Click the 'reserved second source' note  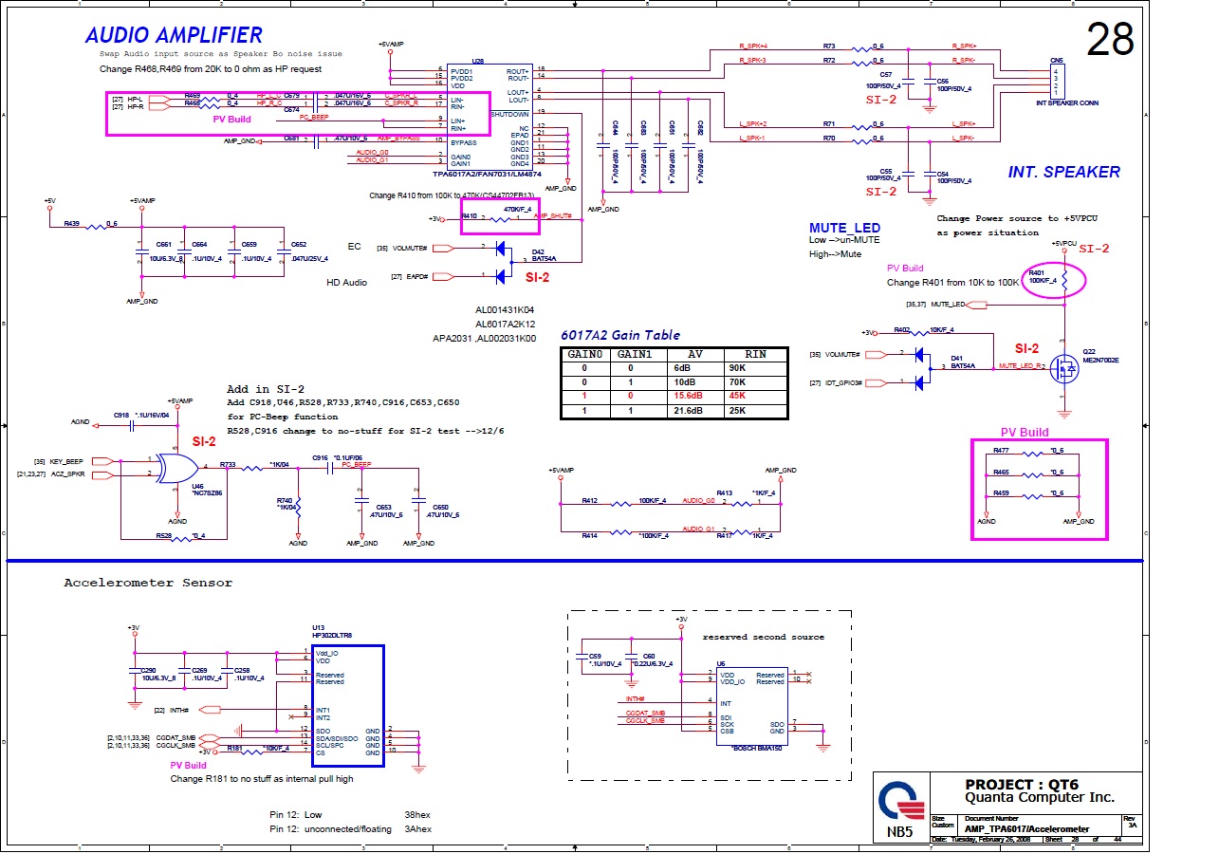point(763,637)
